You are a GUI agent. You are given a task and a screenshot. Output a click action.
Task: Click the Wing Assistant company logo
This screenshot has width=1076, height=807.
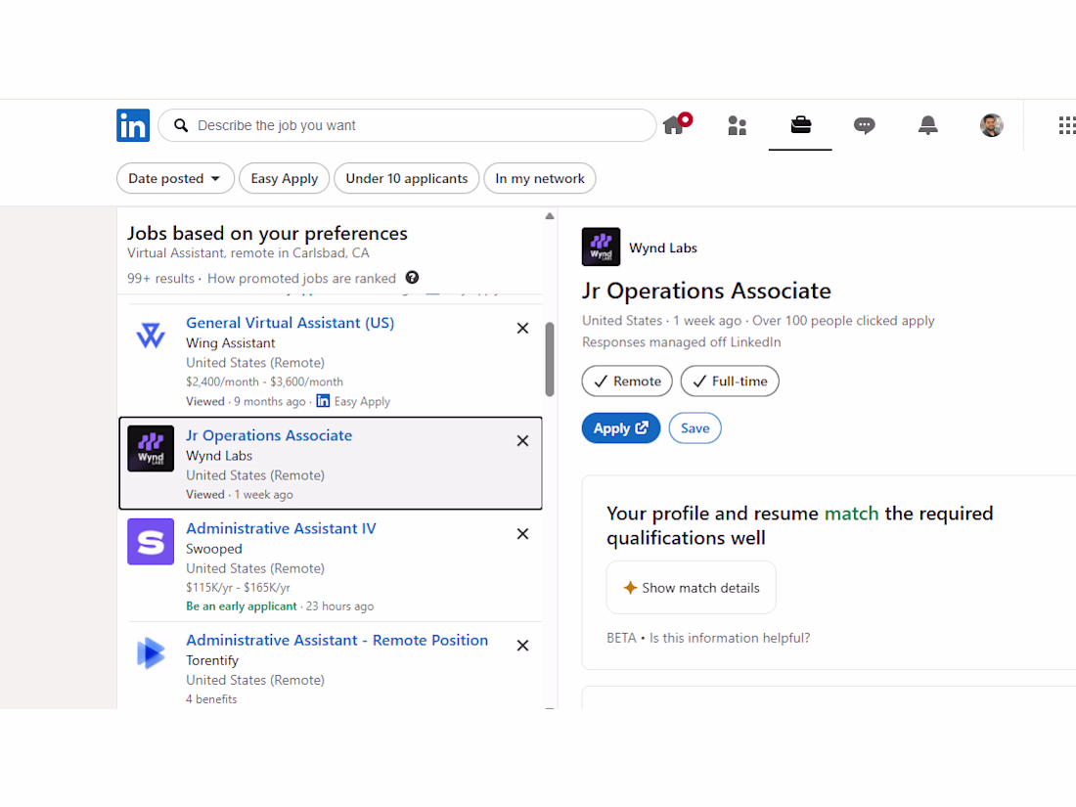pyautogui.click(x=151, y=336)
